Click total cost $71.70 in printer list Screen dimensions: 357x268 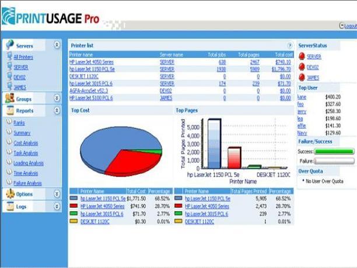pos(284,83)
